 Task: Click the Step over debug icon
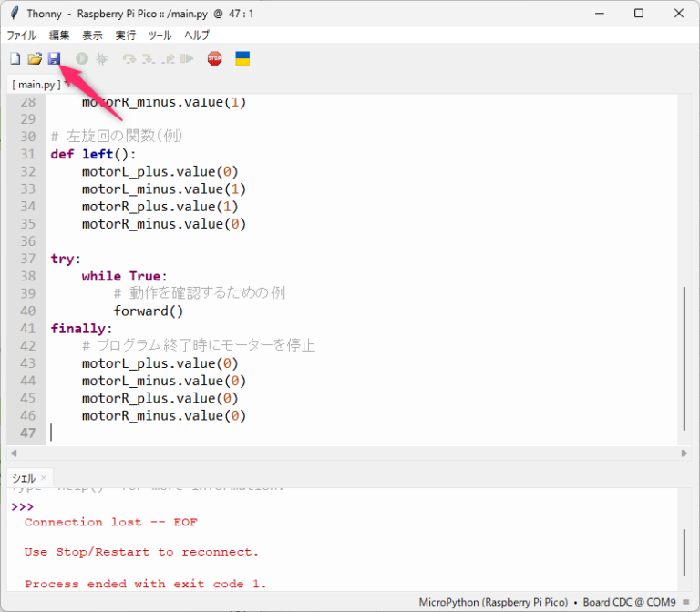129,59
